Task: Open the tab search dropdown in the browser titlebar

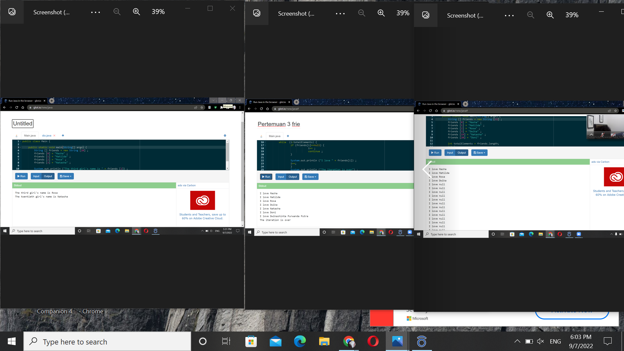Action: coord(214,100)
